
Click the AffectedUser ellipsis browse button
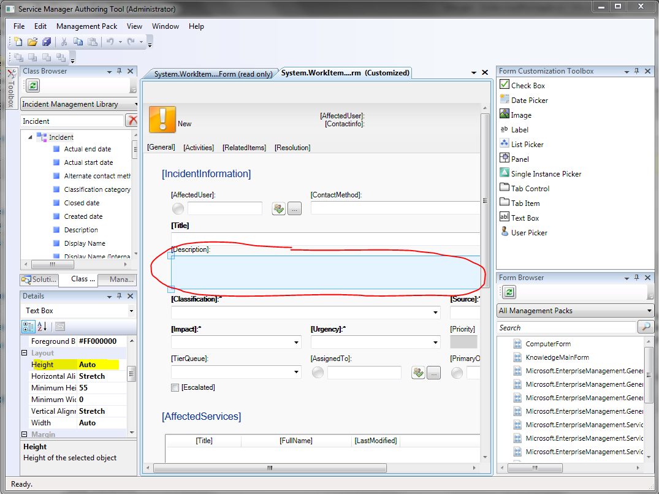click(x=294, y=208)
